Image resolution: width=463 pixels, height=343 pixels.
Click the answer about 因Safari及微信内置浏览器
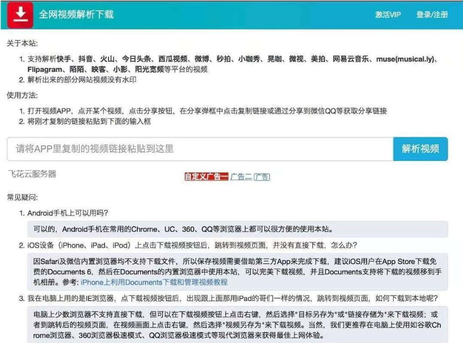click(x=238, y=272)
